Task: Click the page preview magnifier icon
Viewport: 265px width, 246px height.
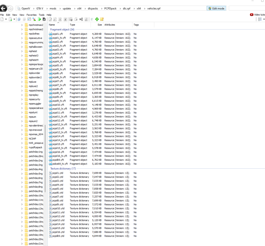Action: (55, 19)
